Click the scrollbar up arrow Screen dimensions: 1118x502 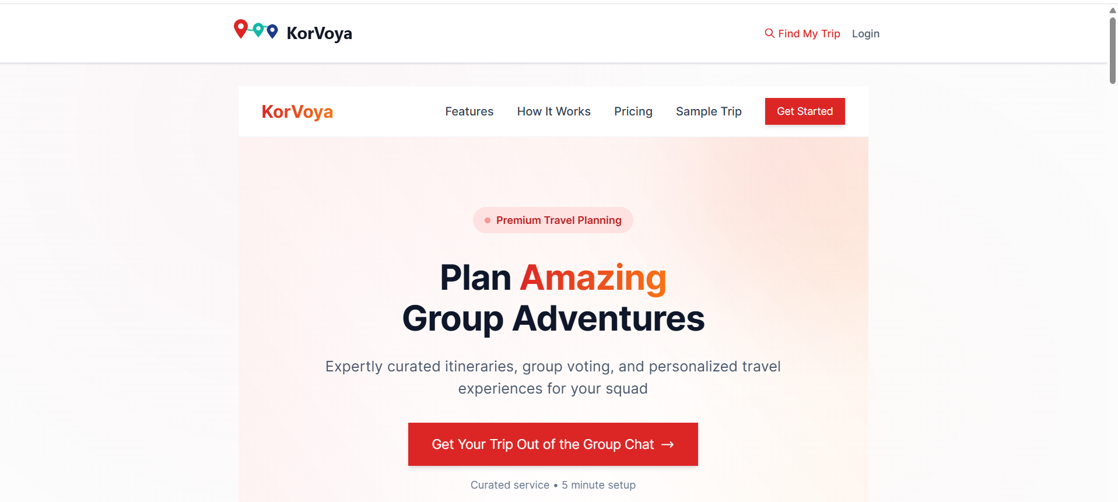[1112, 10]
